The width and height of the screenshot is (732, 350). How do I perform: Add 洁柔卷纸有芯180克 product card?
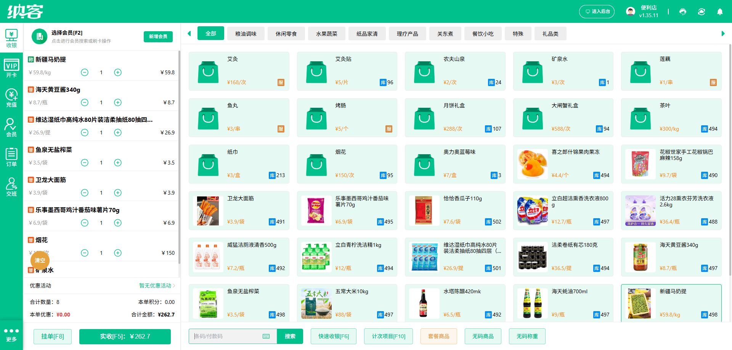pos(563,257)
